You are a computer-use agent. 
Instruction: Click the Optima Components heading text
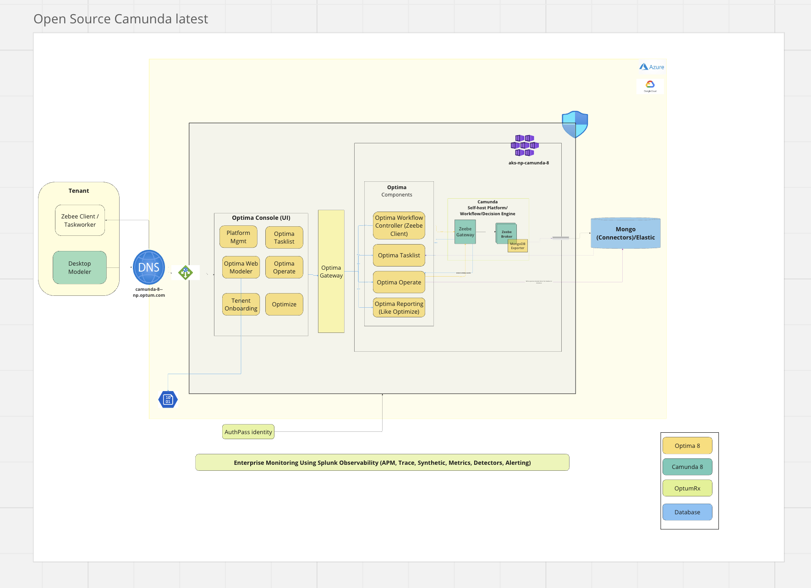(x=397, y=191)
